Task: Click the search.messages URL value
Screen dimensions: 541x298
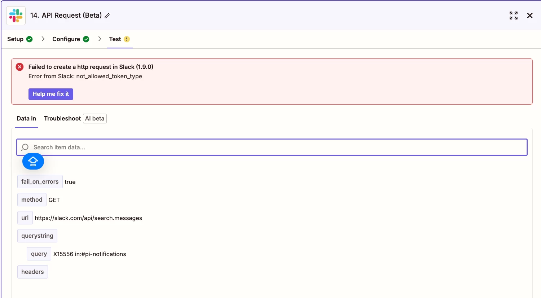Action: click(88, 218)
